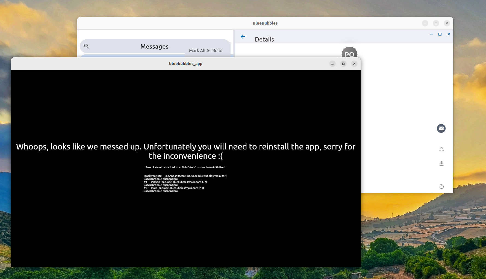486x279 pixels.
Task: Click the blue minimize icon on Details pane
Action: pyautogui.click(x=431, y=34)
